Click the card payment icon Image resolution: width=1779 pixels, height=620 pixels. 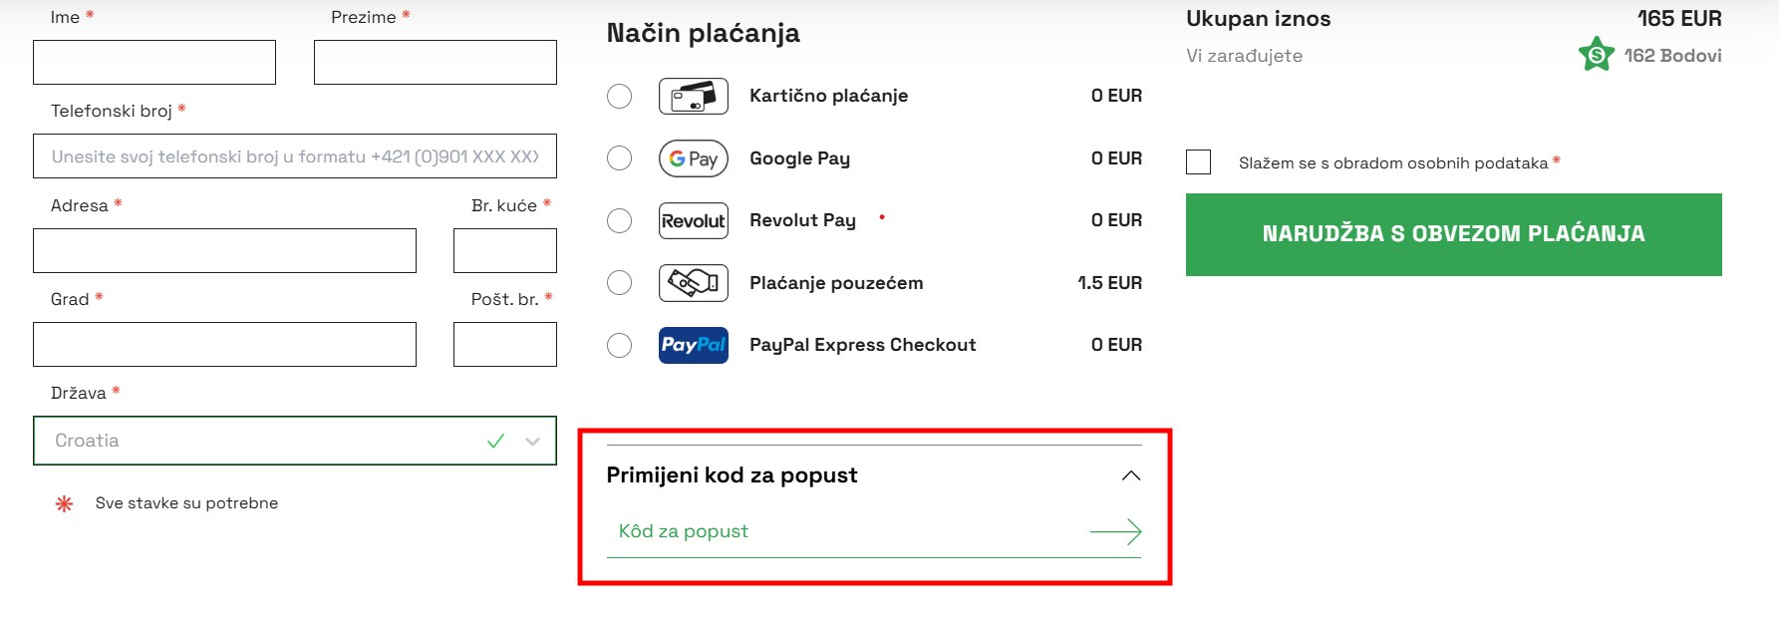tap(693, 97)
